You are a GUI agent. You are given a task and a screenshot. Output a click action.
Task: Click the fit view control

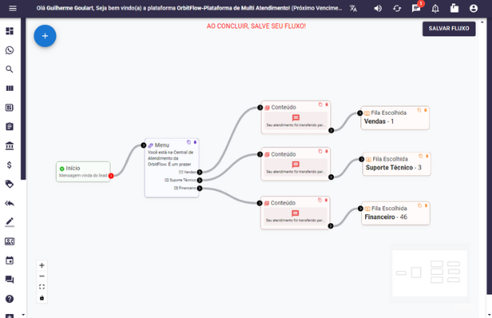(x=41, y=287)
